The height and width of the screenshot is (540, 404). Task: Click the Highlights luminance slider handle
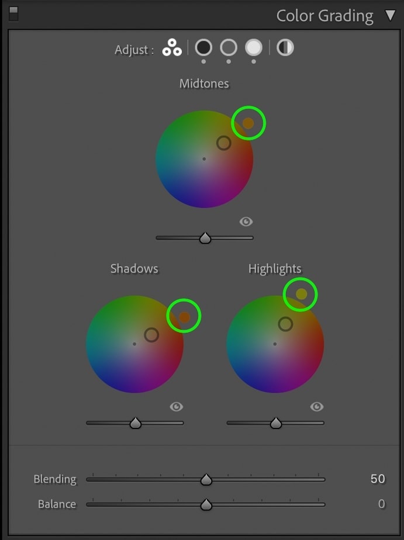point(276,423)
